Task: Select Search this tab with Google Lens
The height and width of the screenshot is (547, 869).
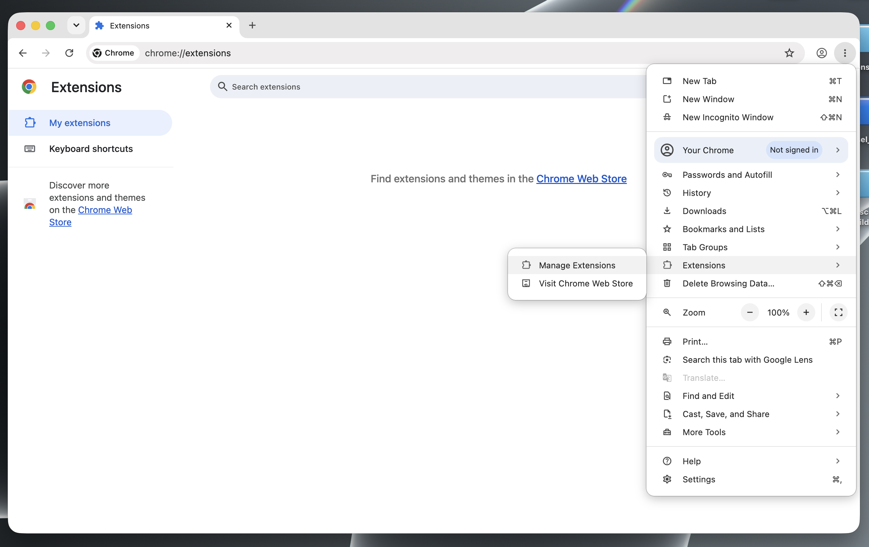Action: [751, 359]
